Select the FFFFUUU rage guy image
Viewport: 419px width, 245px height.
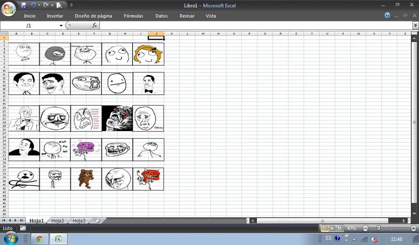(86, 118)
